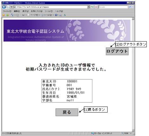
Task: Click the 戻る button
Action: click(67, 112)
